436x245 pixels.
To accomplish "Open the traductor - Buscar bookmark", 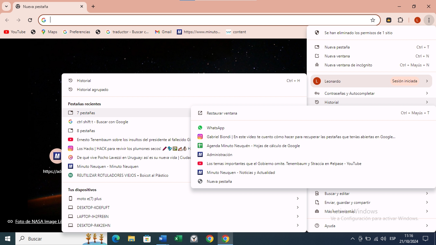I will tap(128, 32).
